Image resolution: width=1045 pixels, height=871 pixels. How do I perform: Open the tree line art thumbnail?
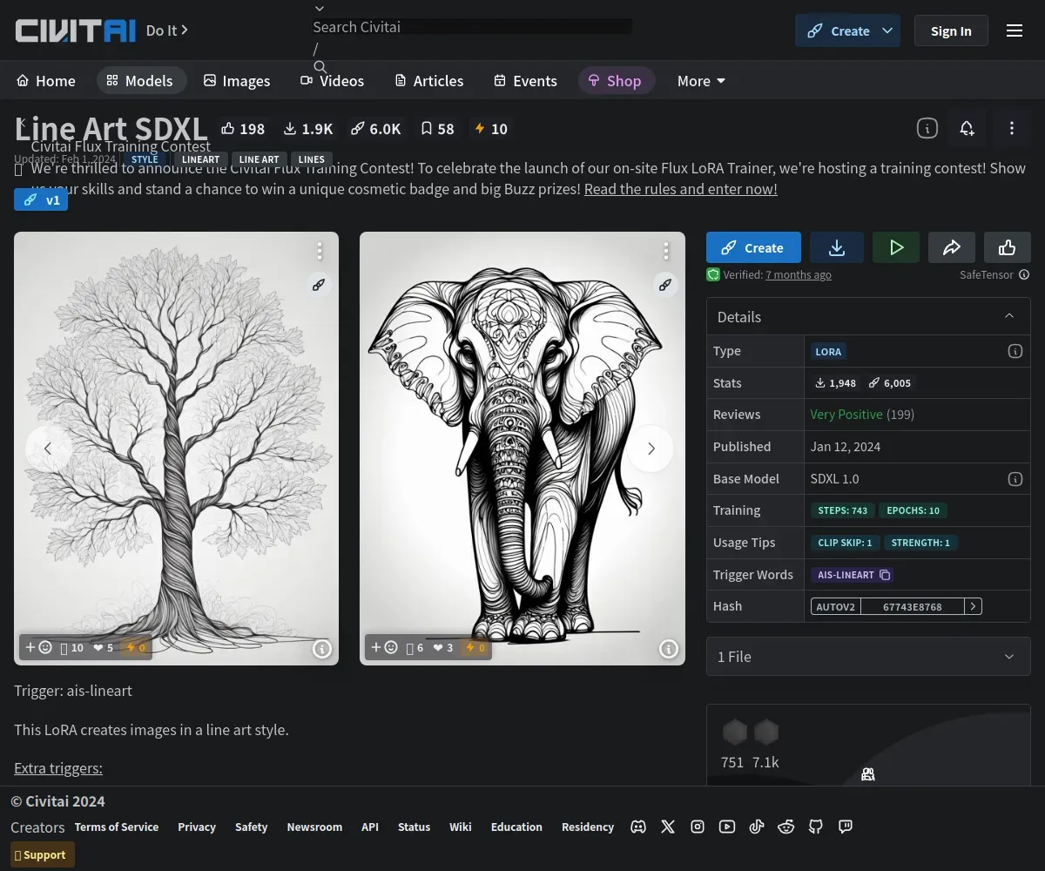[176, 449]
